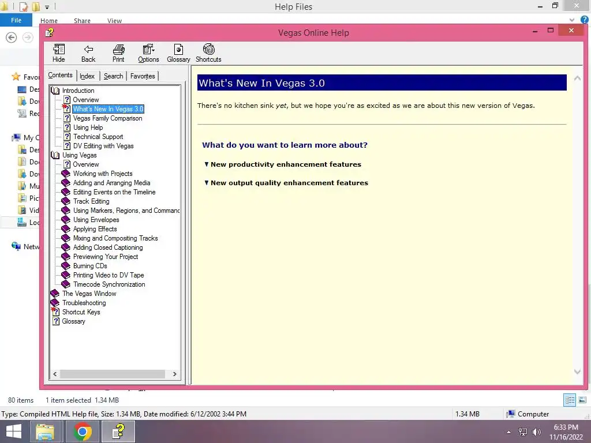
Task: Open File Explorer from the taskbar
Action: 45,431
